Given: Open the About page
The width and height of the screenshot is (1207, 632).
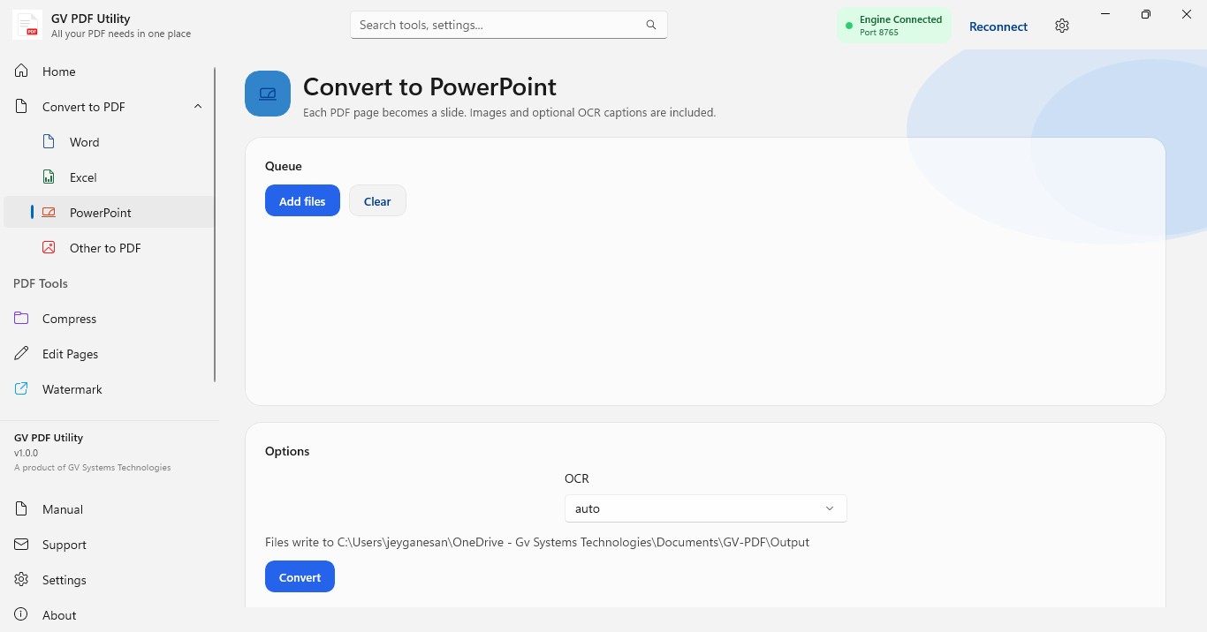Looking at the screenshot, I should (x=108, y=615).
